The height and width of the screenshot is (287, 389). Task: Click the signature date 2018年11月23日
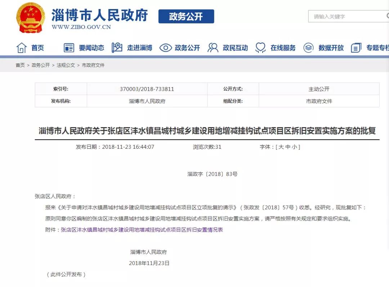coord(149,263)
